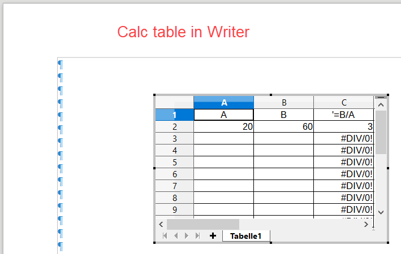The width and height of the screenshot is (401, 254).
Task: Click the vertical scrollbar thumb
Action: [x=381, y=132]
